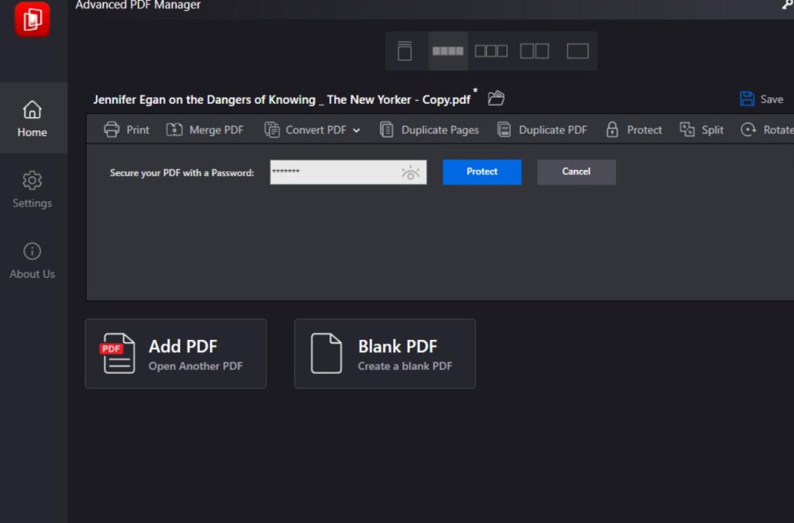The height and width of the screenshot is (523, 794).
Task: Click Duplicate PDF in toolbar
Action: (542, 130)
